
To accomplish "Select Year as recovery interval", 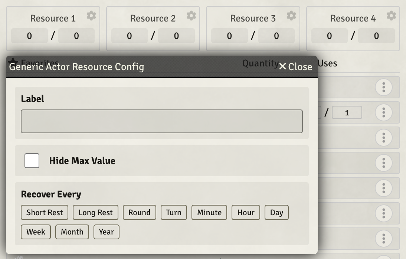I will (107, 232).
